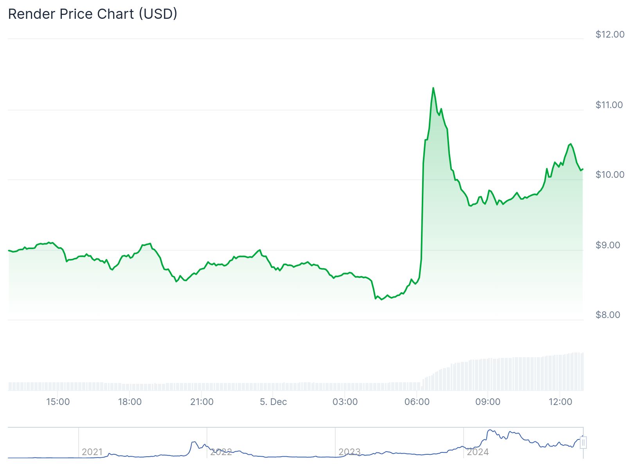Click the 2024 label in navigator

coord(477,452)
